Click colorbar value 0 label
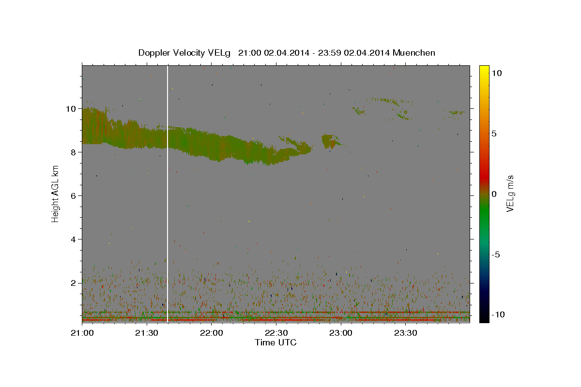 [494, 194]
